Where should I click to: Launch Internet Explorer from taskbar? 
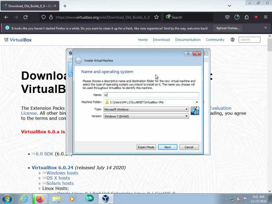[x=24, y=199]
